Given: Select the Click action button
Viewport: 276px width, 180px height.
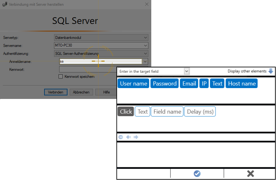Looking at the screenshot, I should (126, 111).
